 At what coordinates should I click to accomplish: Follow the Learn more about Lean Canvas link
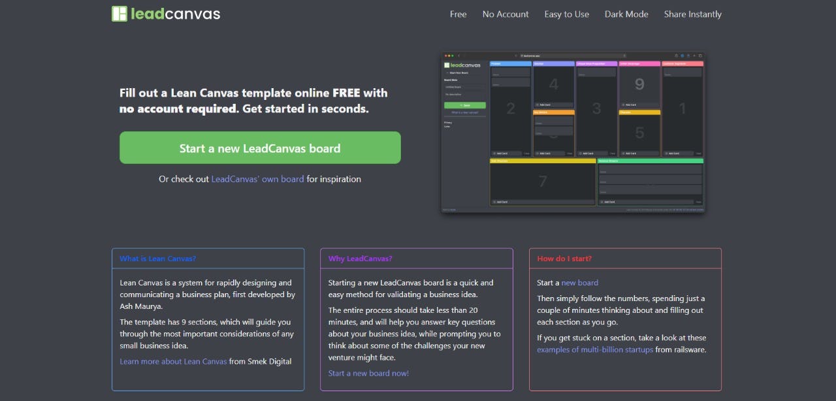(x=173, y=361)
